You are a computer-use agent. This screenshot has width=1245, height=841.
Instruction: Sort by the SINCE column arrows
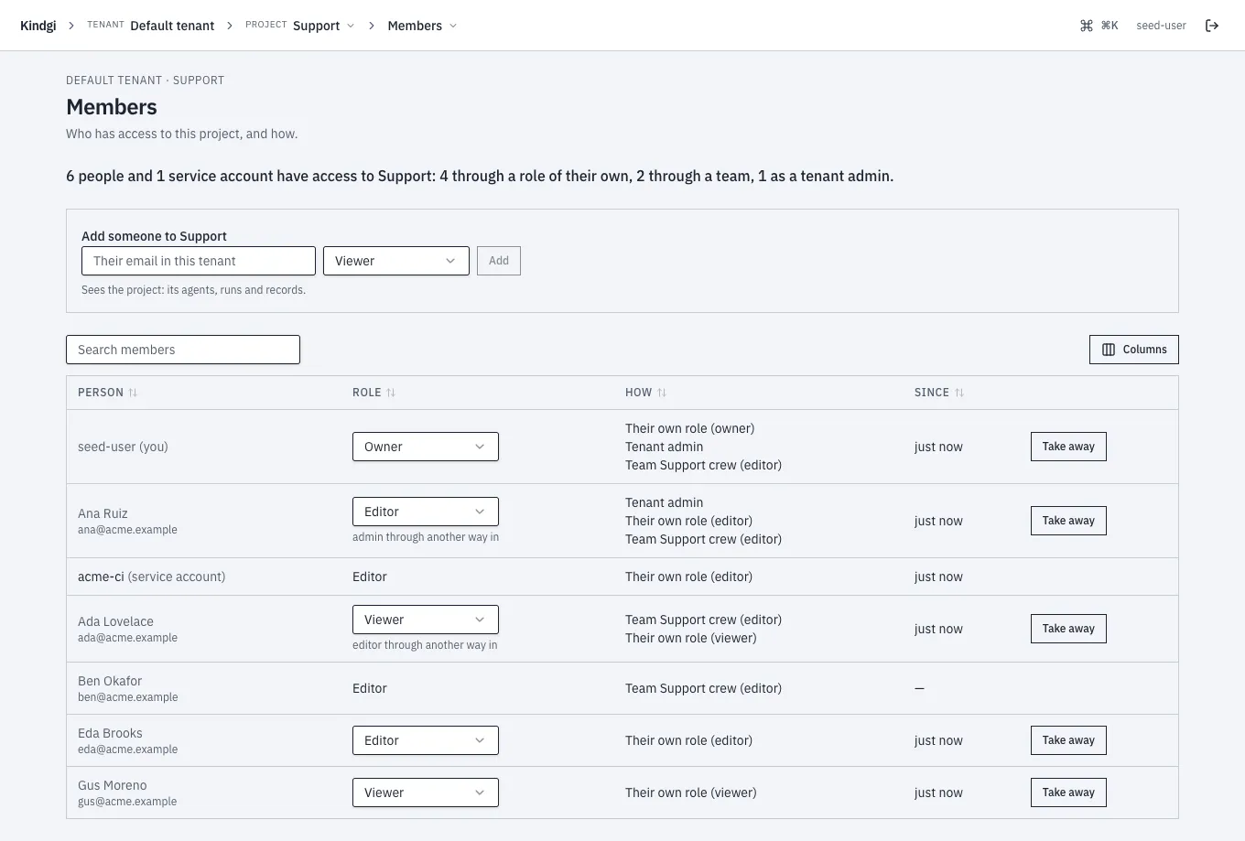959,393
